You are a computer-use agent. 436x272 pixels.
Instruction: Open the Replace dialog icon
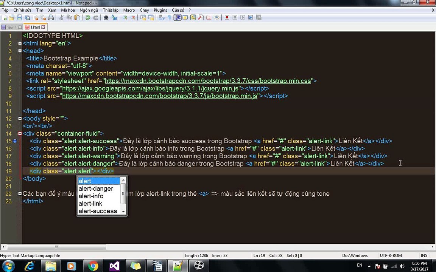114,17
